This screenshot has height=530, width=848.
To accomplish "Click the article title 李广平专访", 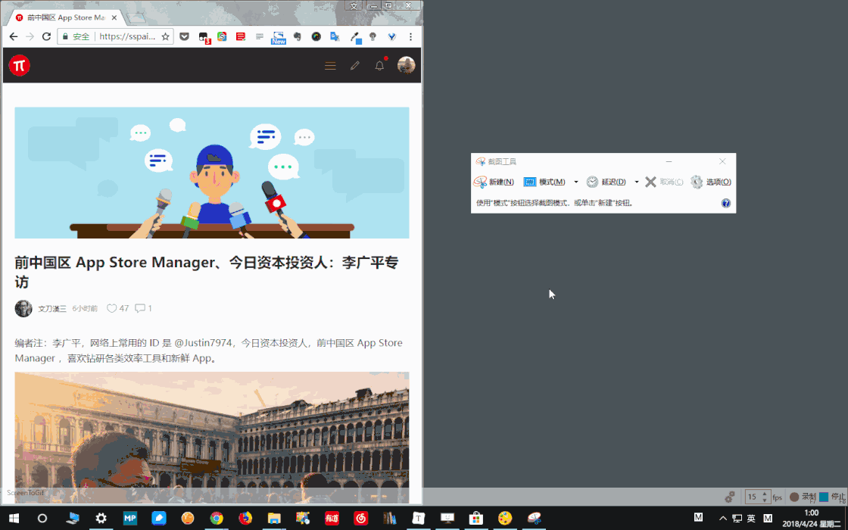I will click(x=207, y=273).
